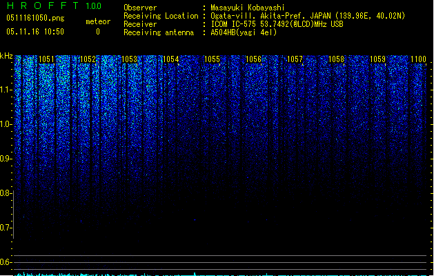Click the 'Receiving antenna' field label
This screenshot has width=434, height=276.
pyautogui.click(x=159, y=32)
